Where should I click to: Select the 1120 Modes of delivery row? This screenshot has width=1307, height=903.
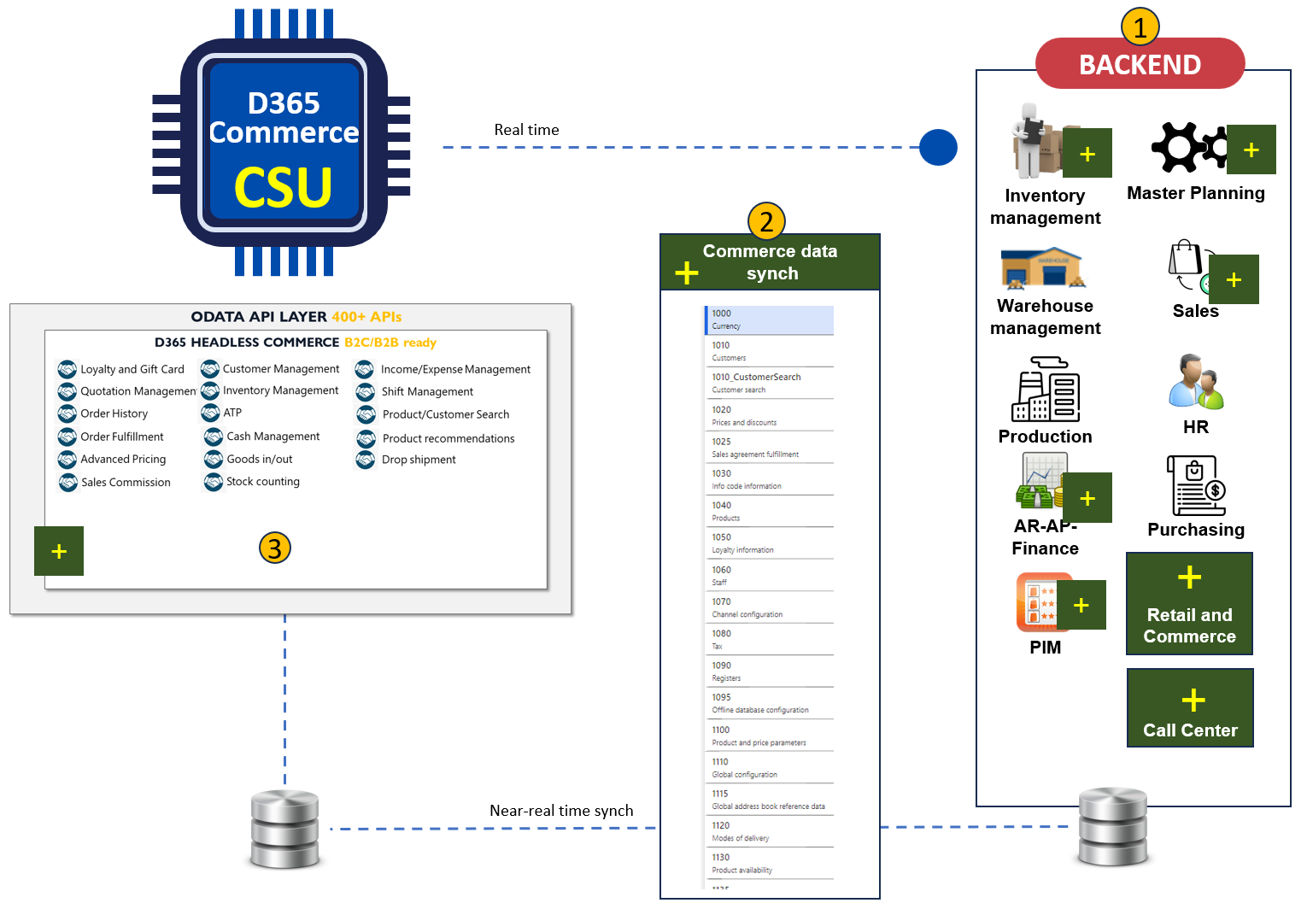769,831
